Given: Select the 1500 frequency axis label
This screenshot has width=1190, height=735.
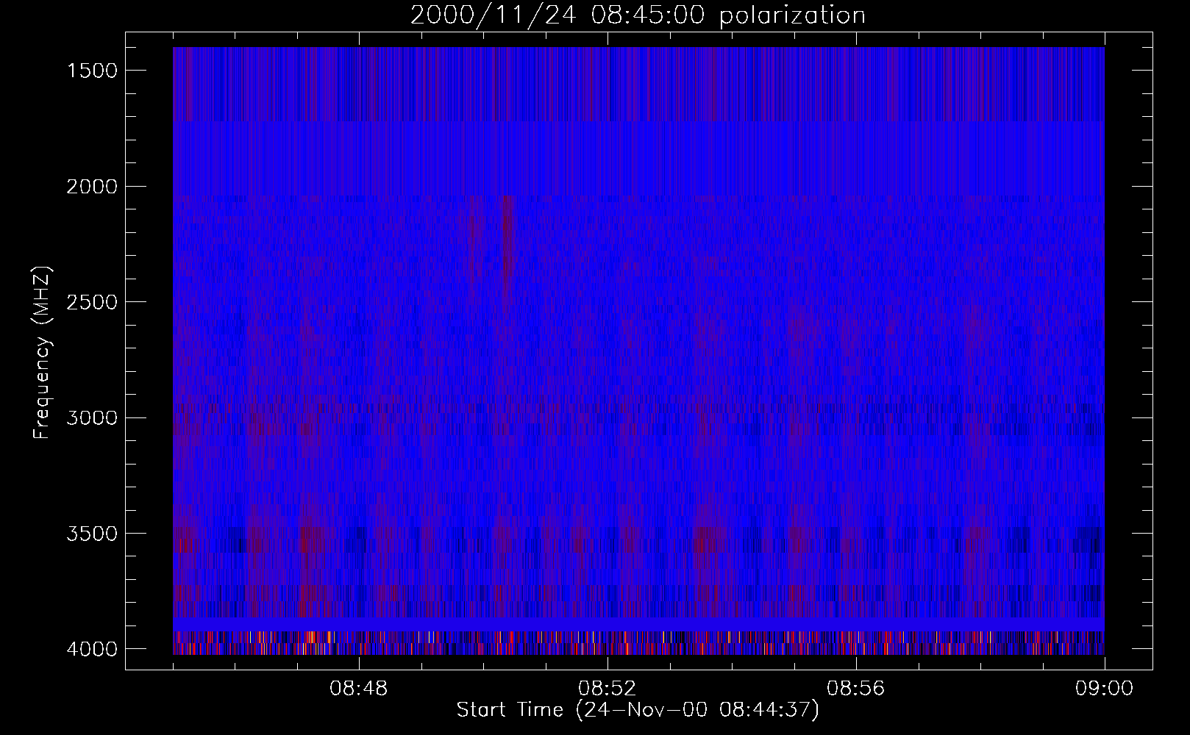Looking at the screenshot, I should point(92,71).
